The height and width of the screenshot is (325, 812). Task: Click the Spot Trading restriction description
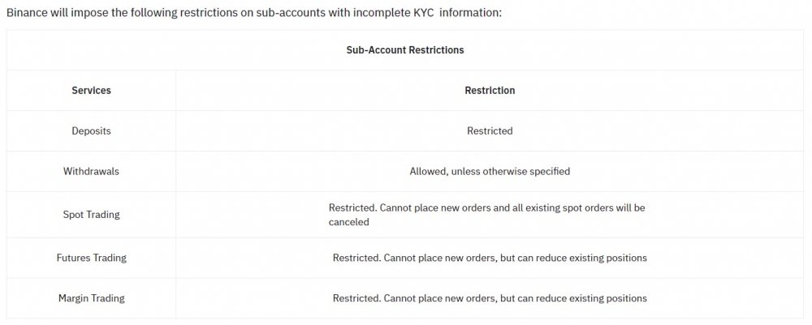pos(486,215)
